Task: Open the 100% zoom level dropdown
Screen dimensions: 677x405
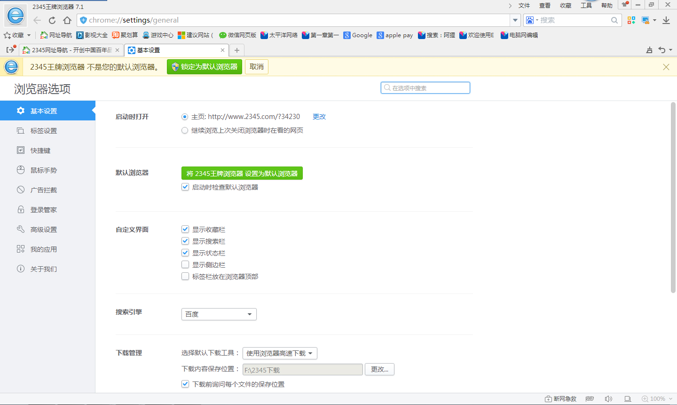Action: tap(657, 399)
